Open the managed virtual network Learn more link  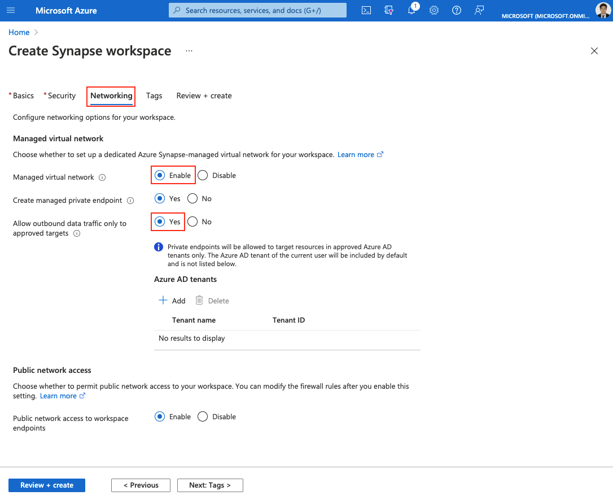(x=356, y=154)
